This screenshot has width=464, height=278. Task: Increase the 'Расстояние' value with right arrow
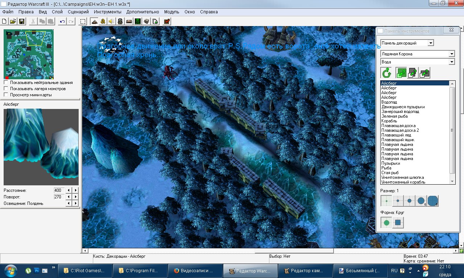tap(75, 190)
